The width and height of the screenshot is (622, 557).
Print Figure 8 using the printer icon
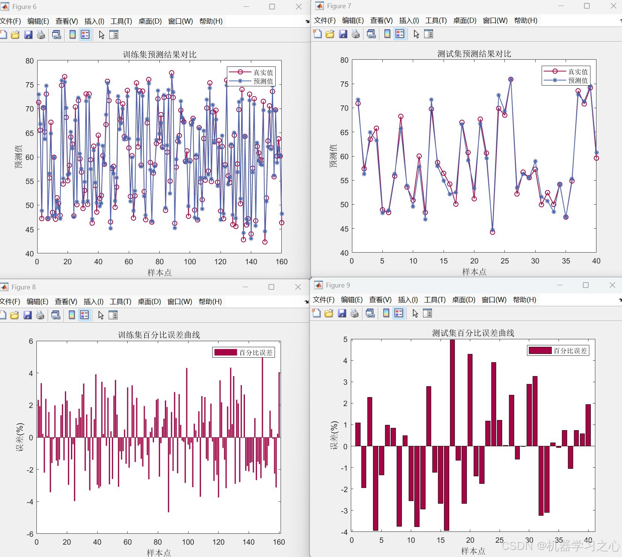(40, 315)
